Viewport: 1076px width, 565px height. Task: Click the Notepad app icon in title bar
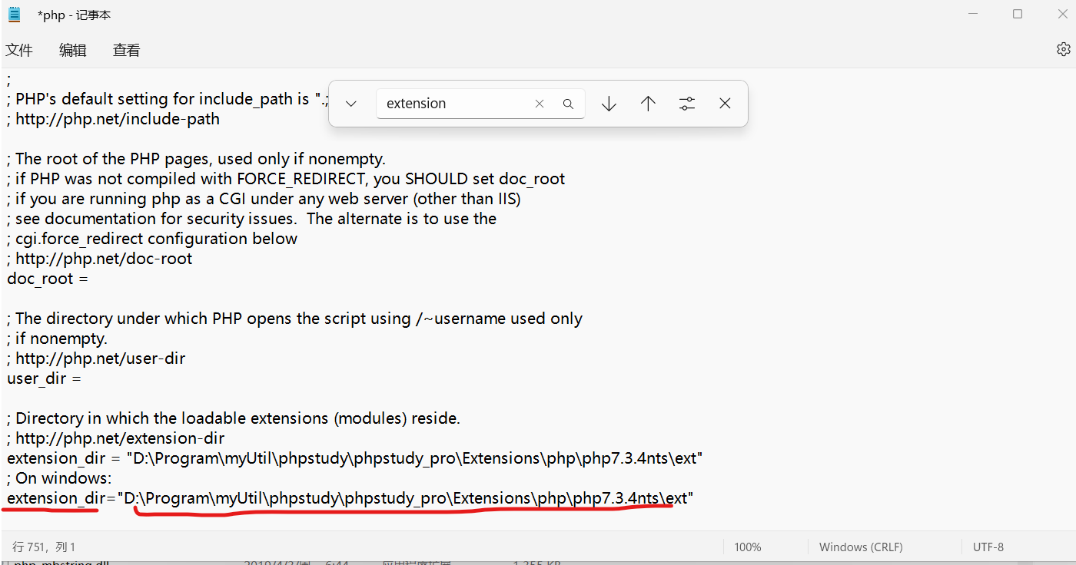(x=15, y=14)
